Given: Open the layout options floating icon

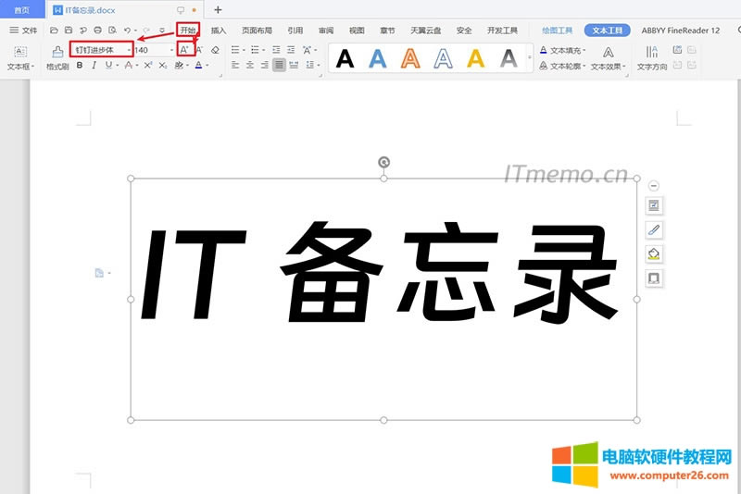Looking at the screenshot, I should point(654,205).
